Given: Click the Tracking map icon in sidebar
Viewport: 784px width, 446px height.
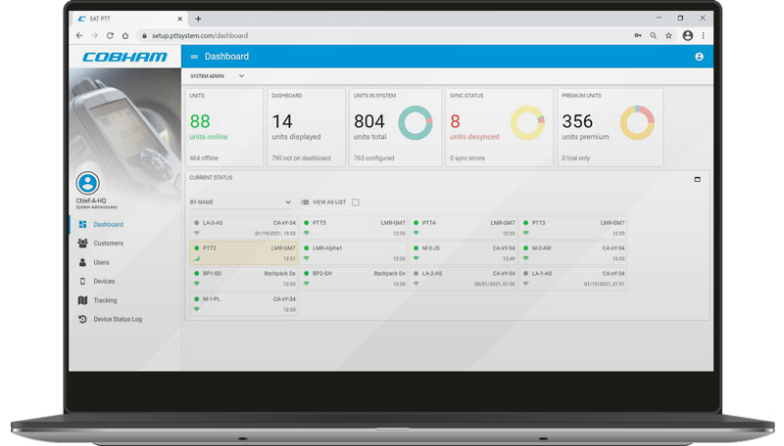Looking at the screenshot, I should 82,300.
